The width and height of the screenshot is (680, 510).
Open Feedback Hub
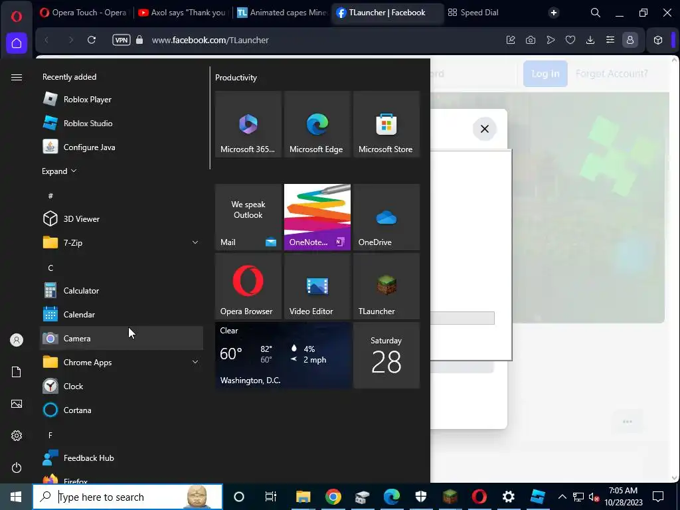(121, 458)
